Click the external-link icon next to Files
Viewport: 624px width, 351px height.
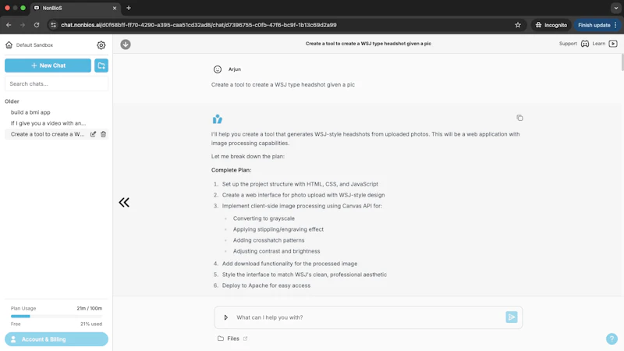tap(246, 339)
